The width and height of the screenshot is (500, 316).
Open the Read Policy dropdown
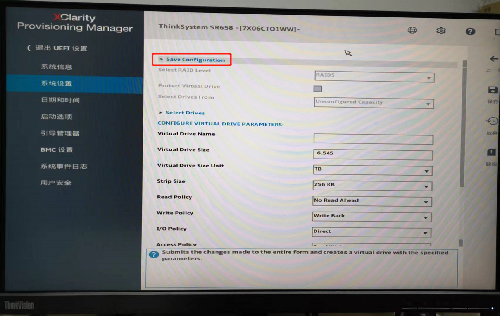[372, 201]
